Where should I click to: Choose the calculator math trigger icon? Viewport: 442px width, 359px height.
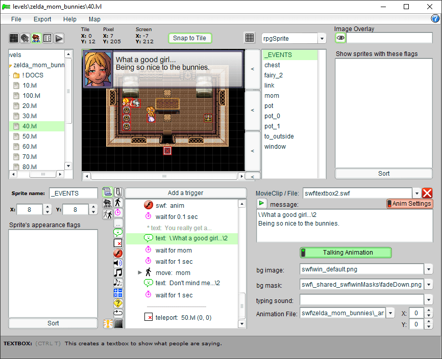pyautogui.click(x=118, y=292)
